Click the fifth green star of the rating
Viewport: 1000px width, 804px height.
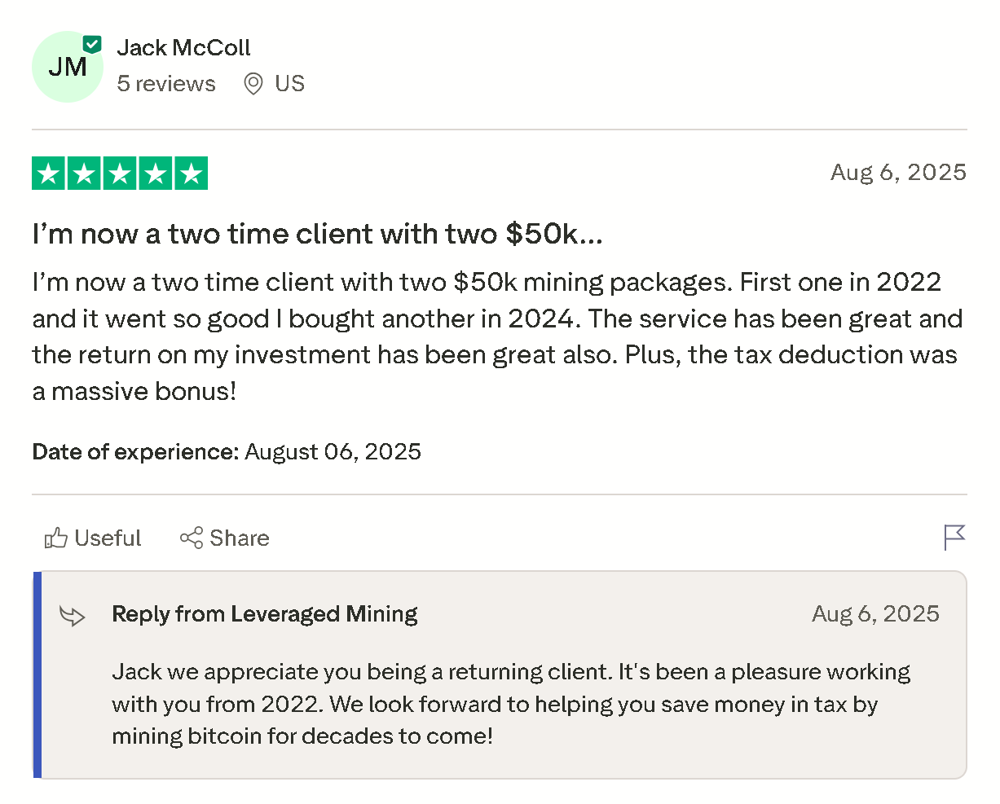tap(191, 174)
